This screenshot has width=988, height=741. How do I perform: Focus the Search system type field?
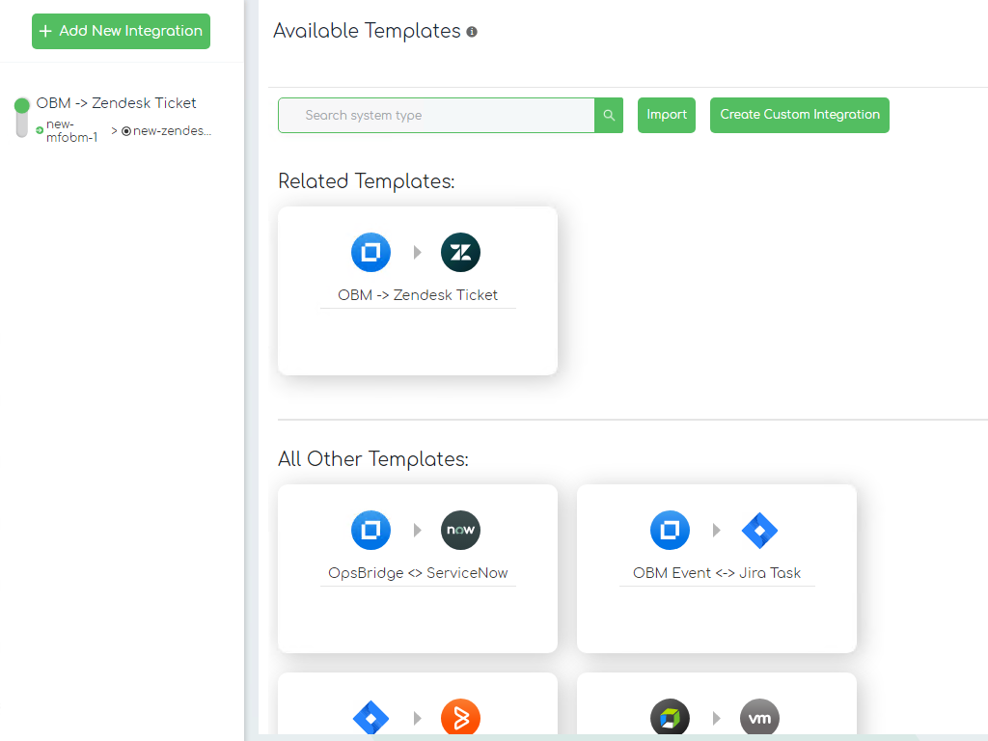pyautogui.click(x=436, y=116)
